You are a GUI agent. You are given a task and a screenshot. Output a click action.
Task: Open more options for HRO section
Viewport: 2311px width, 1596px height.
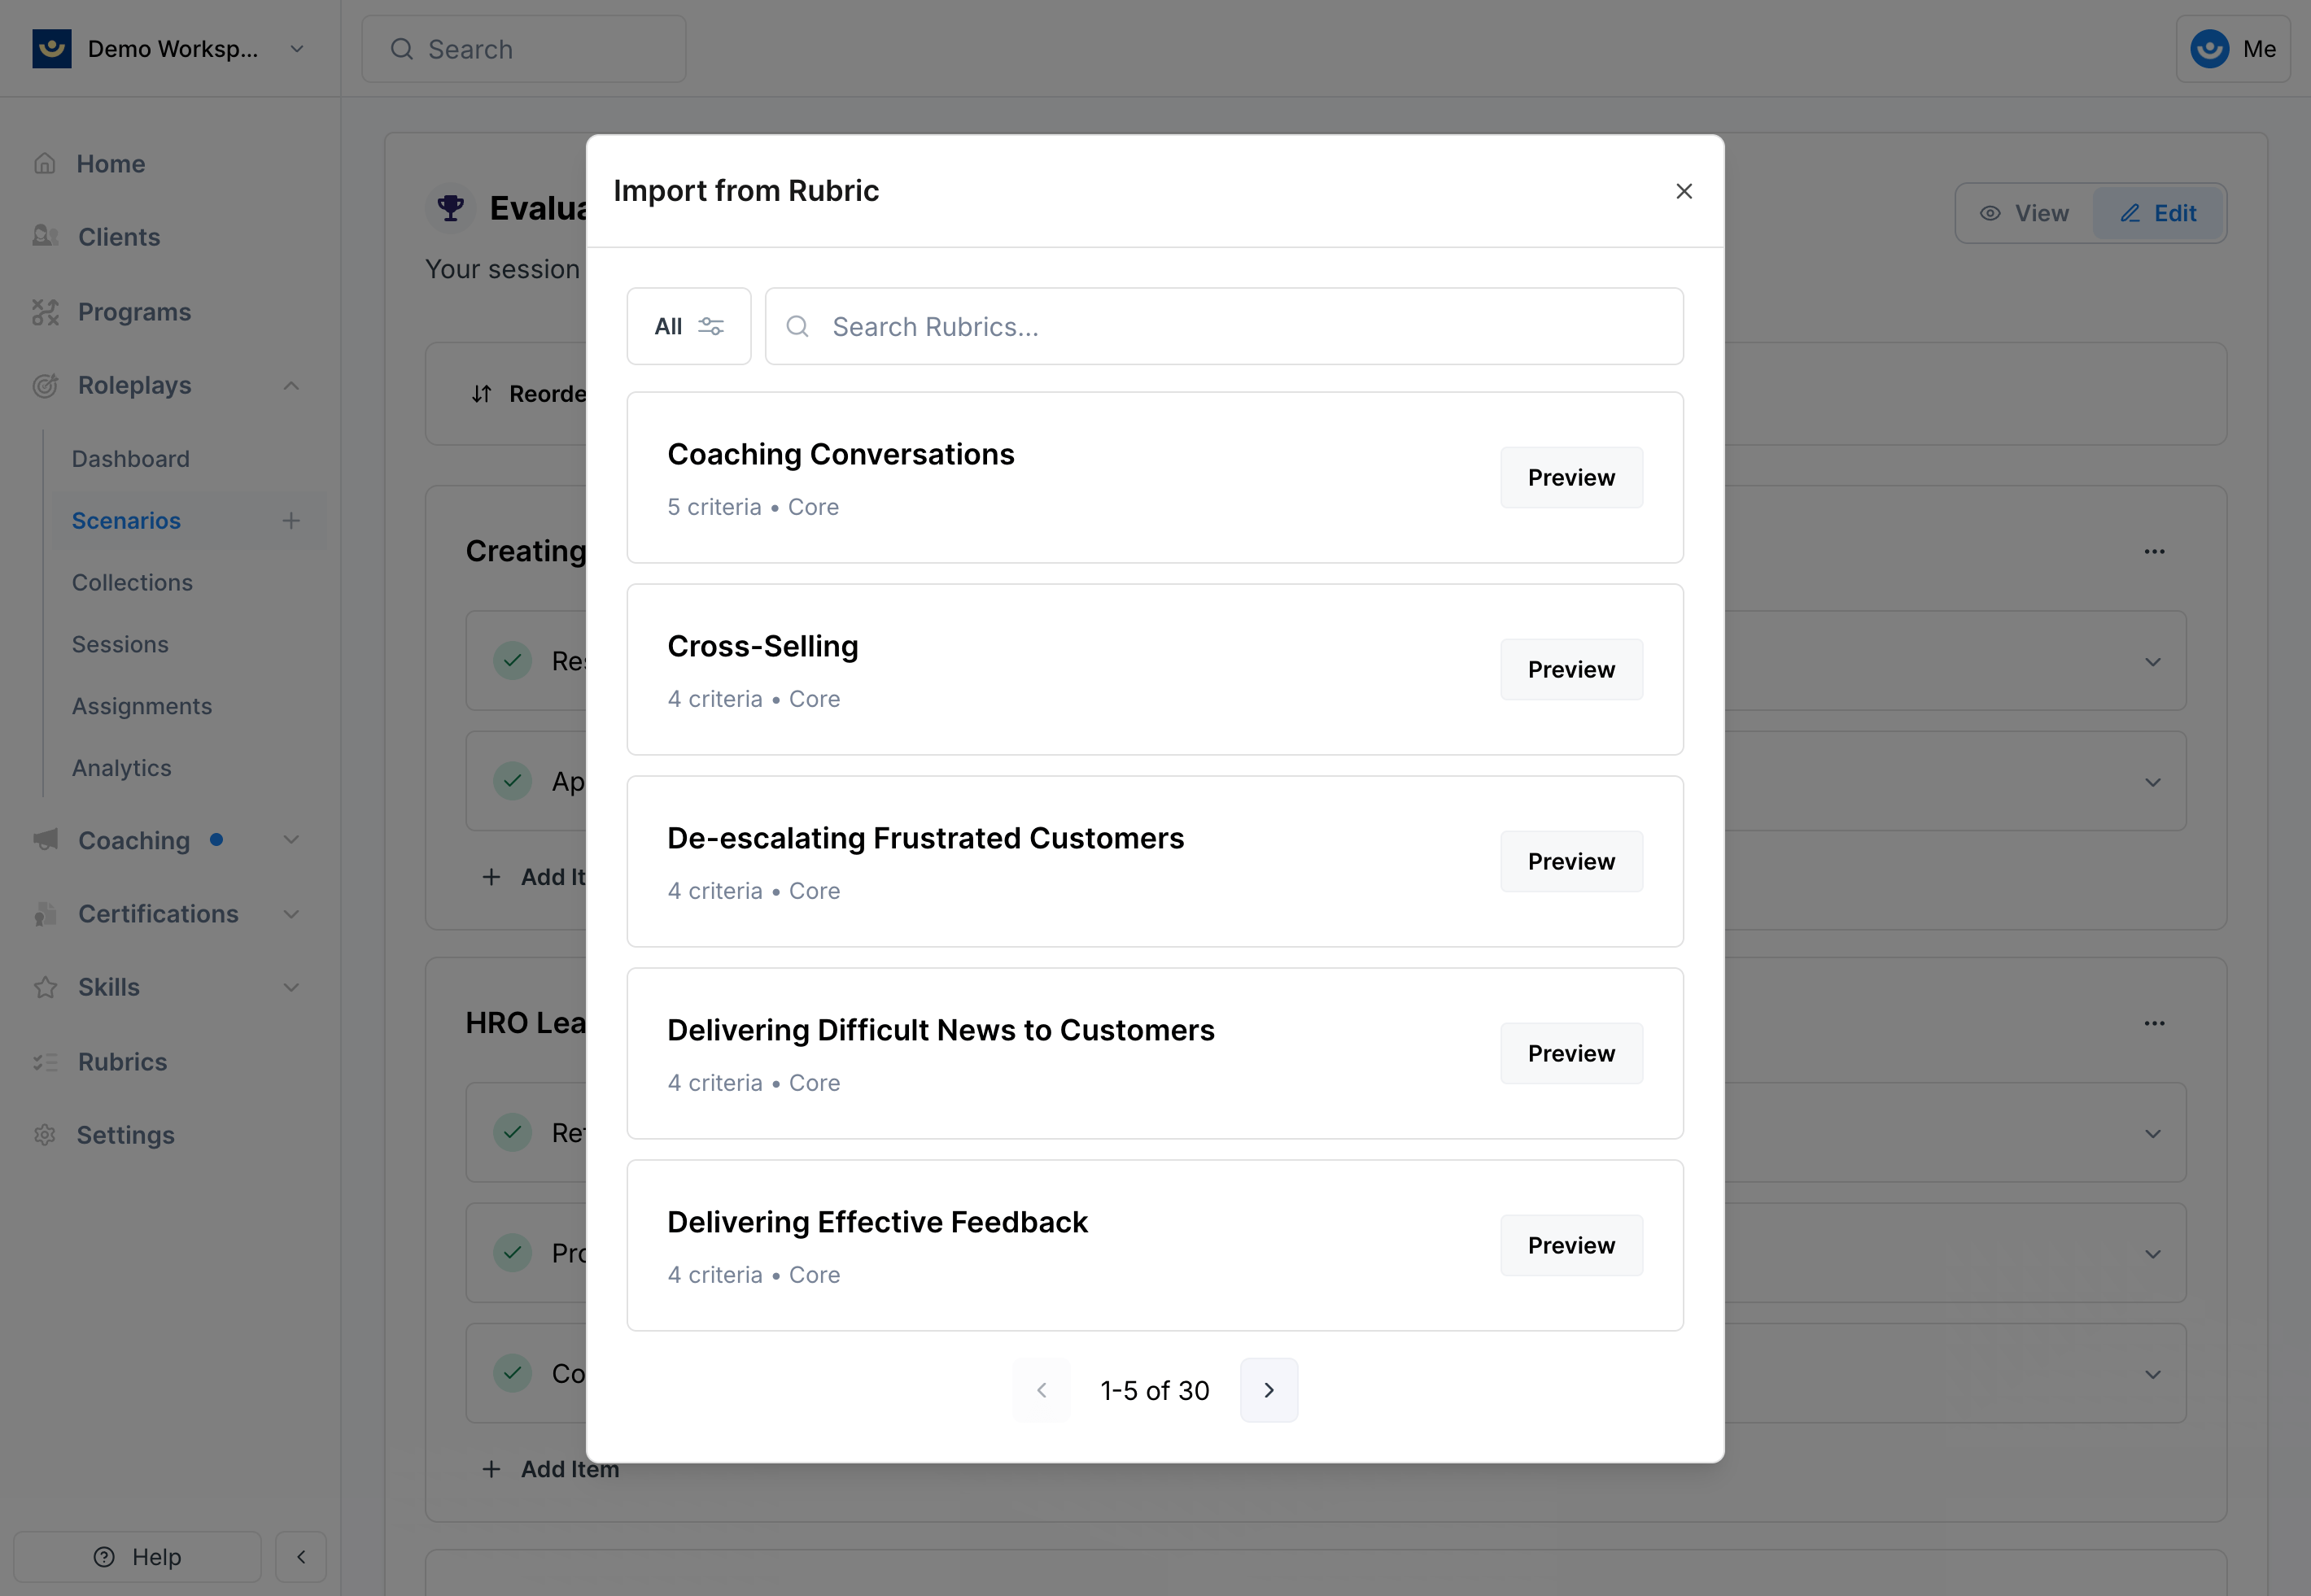tap(2154, 1023)
